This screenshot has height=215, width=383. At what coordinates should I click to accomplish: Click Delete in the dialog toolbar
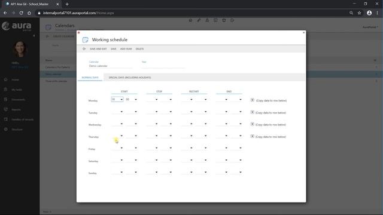[139, 49]
